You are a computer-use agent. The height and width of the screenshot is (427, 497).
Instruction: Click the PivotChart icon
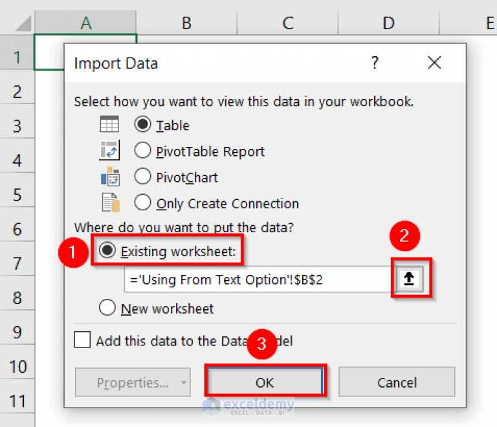tap(109, 177)
